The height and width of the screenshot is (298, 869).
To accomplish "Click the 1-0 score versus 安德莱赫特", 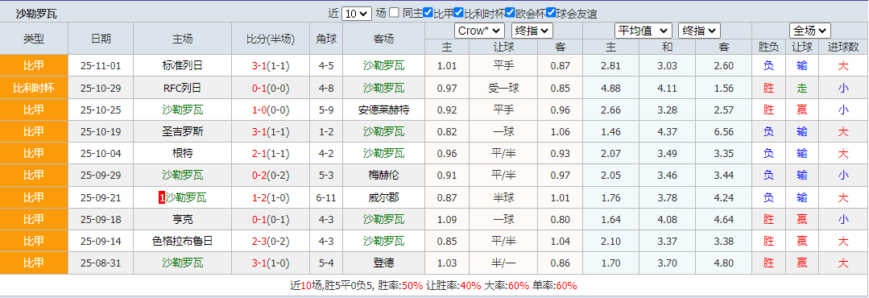I will (259, 110).
